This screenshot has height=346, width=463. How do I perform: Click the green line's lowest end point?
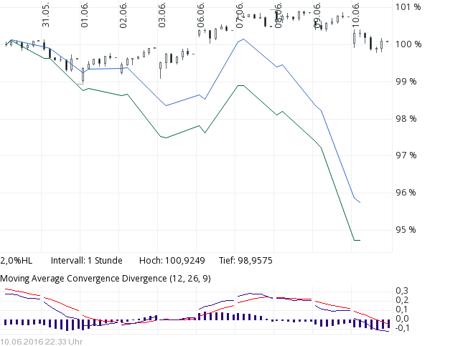click(x=357, y=240)
